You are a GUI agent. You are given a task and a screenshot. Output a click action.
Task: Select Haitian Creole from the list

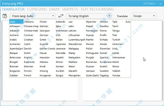(x=47, y=49)
